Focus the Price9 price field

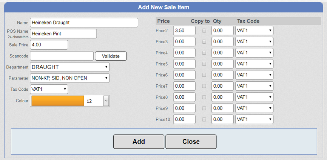pyautogui.click(x=184, y=108)
